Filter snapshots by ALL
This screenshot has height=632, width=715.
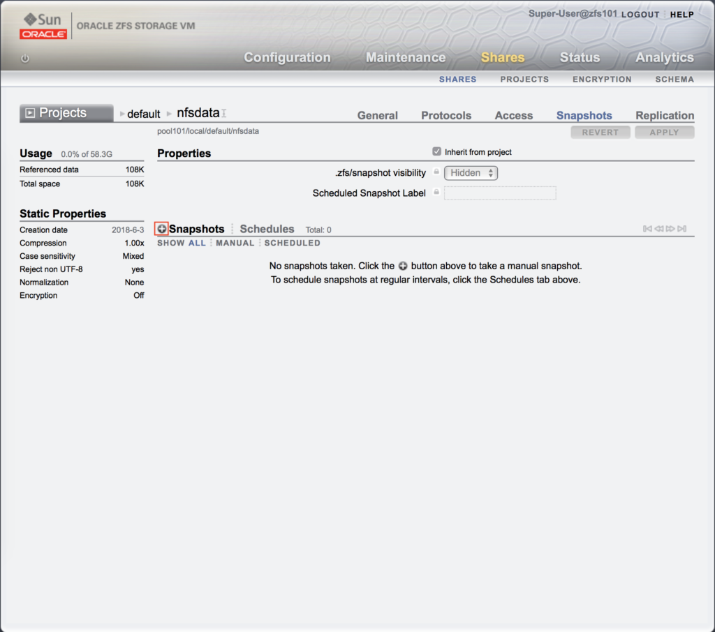[x=197, y=243]
